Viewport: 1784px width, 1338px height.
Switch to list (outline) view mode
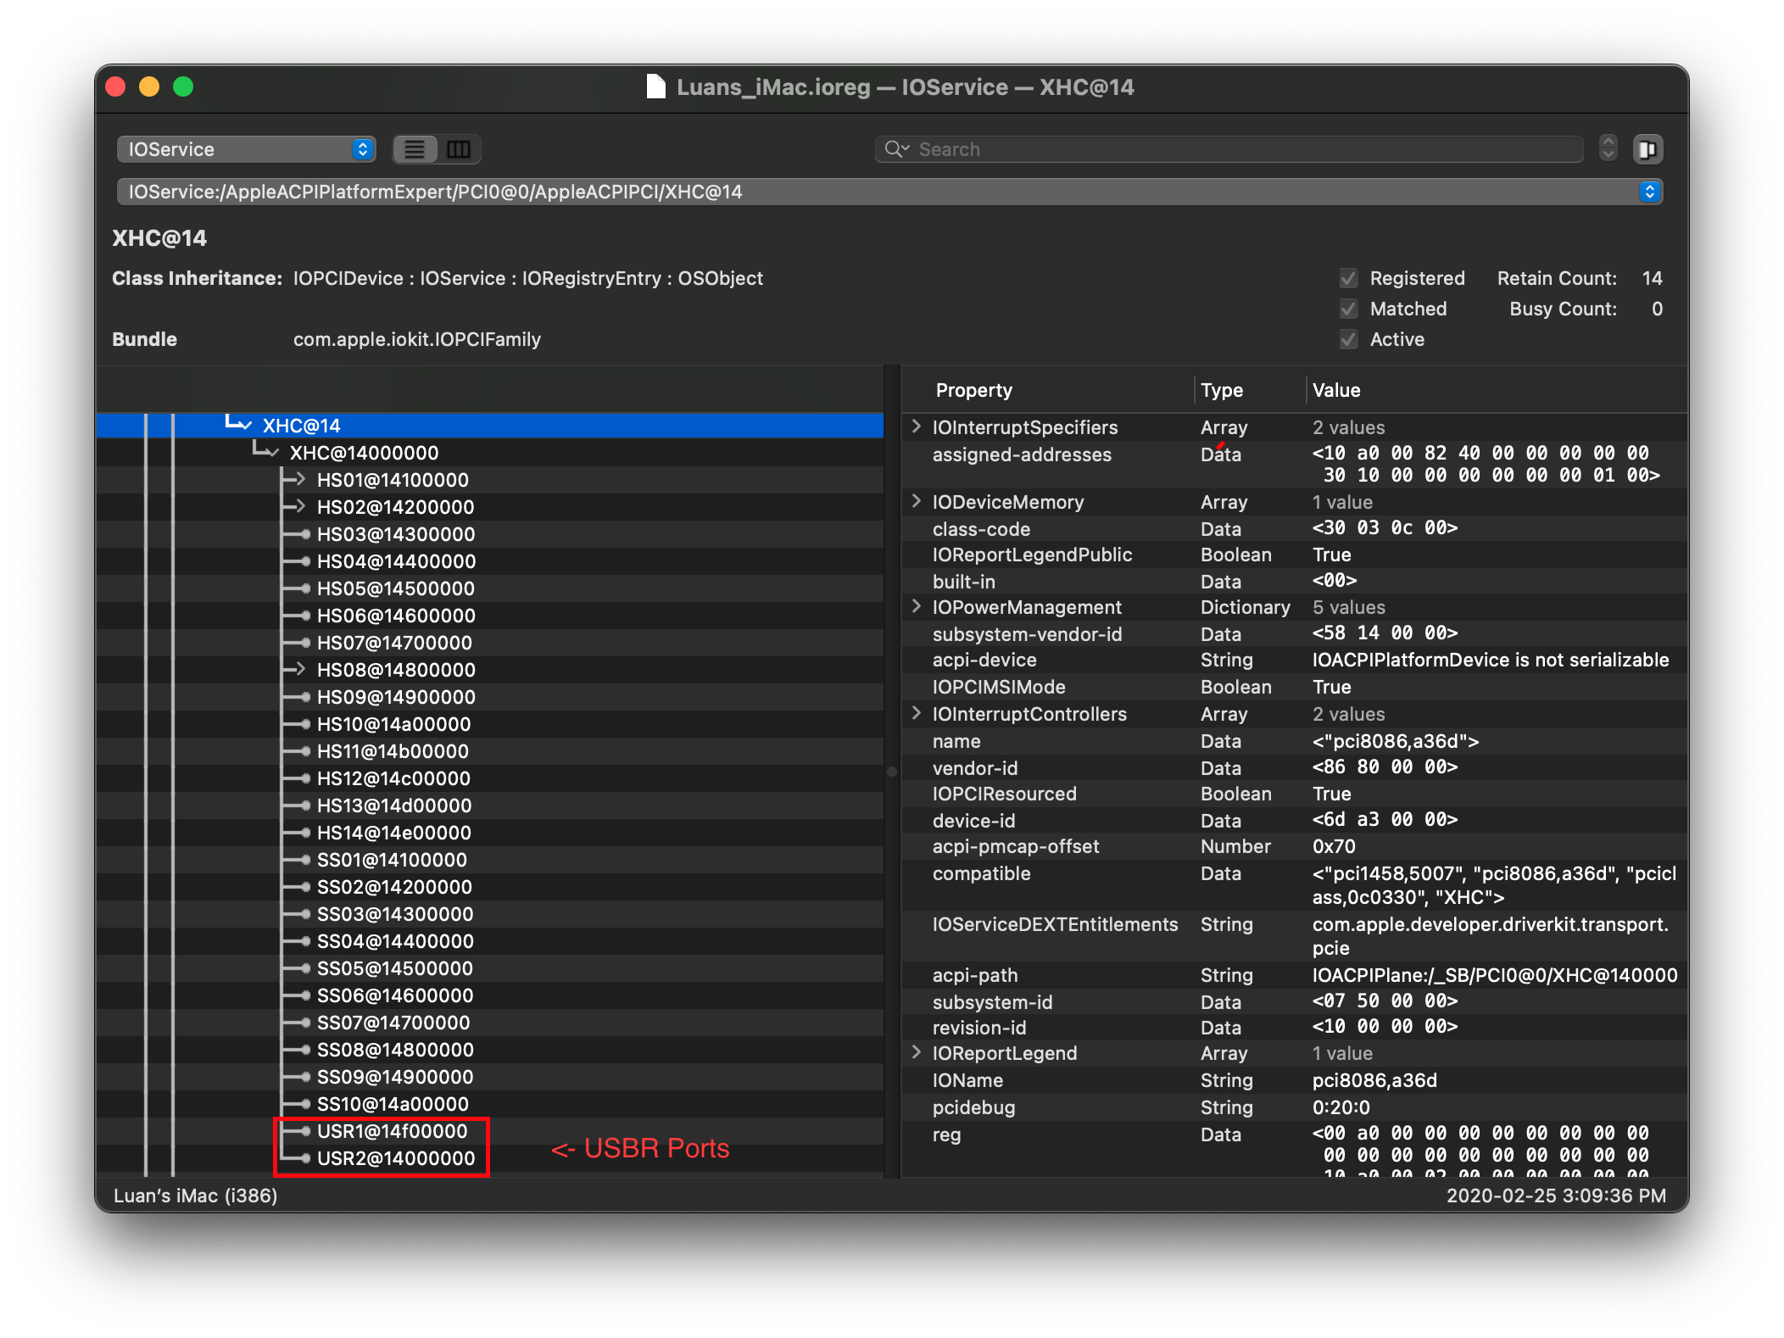click(x=415, y=149)
